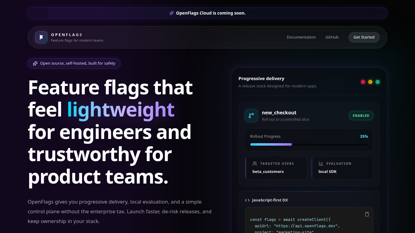This screenshot has width=415, height=233.
Task: Click the sparkle icon in the announcement banner
Action: coord(172,13)
